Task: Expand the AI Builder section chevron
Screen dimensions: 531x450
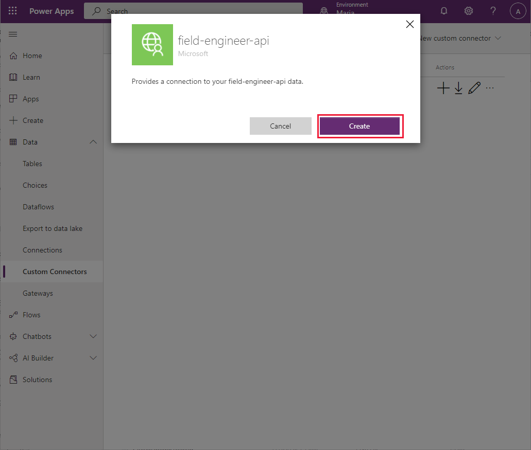Action: (93, 358)
